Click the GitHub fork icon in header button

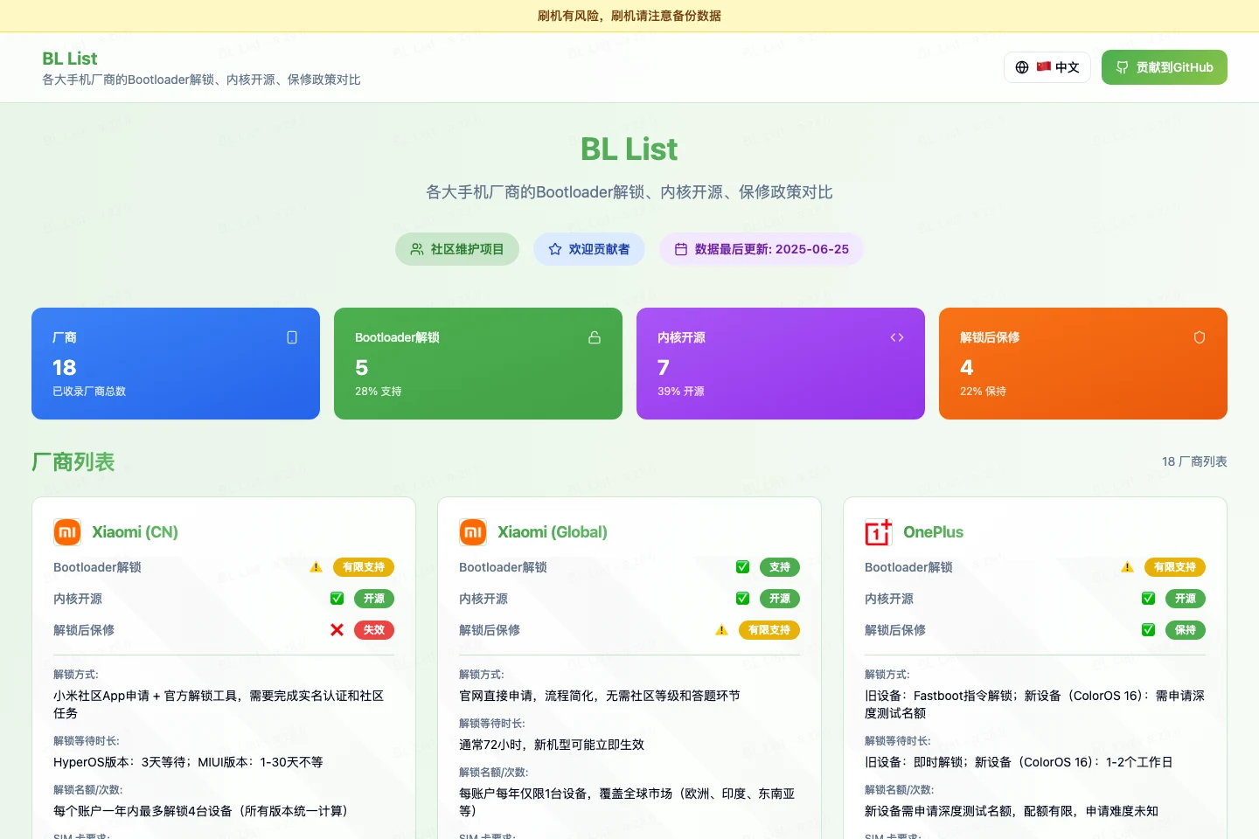tap(1123, 67)
